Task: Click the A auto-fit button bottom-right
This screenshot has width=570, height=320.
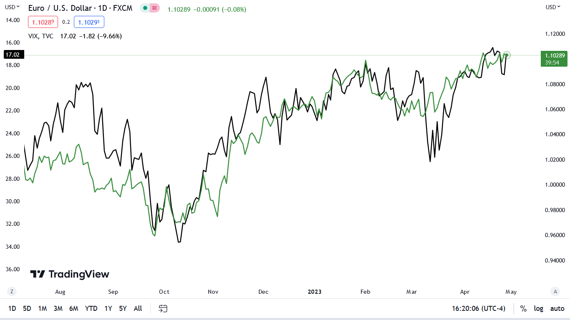Action: pyautogui.click(x=555, y=292)
